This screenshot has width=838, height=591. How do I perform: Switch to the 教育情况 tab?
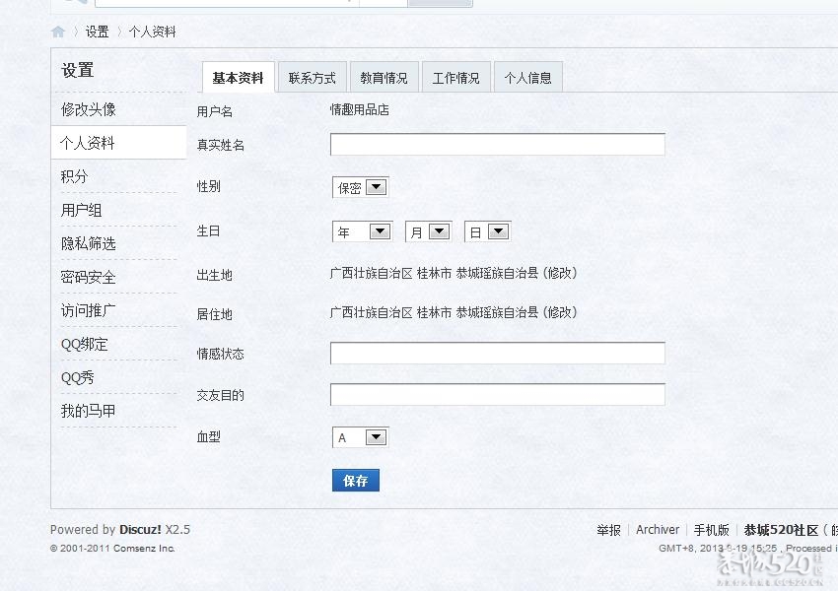click(384, 76)
